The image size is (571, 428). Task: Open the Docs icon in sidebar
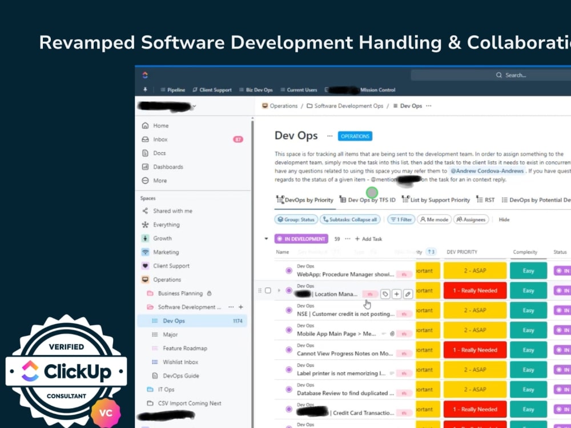click(x=145, y=153)
